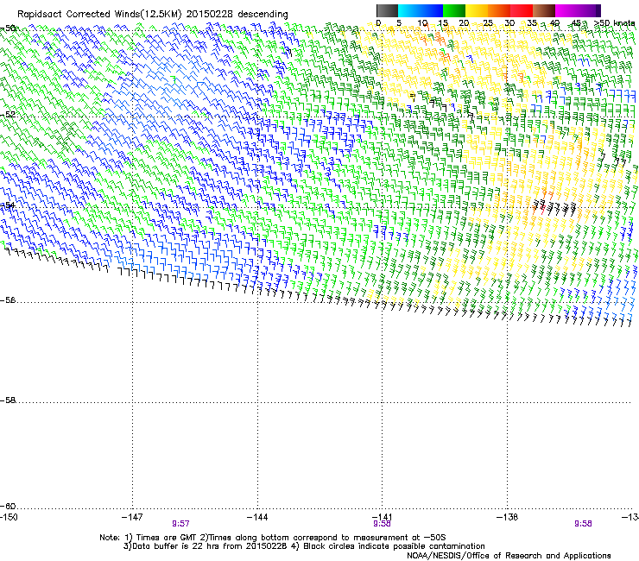Click the magenta 40-45 knots legend swatch
The image size is (639, 561).
[566, 10]
